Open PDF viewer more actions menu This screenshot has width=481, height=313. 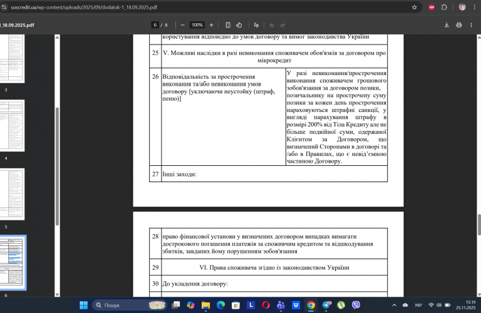[x=471, y=25]
